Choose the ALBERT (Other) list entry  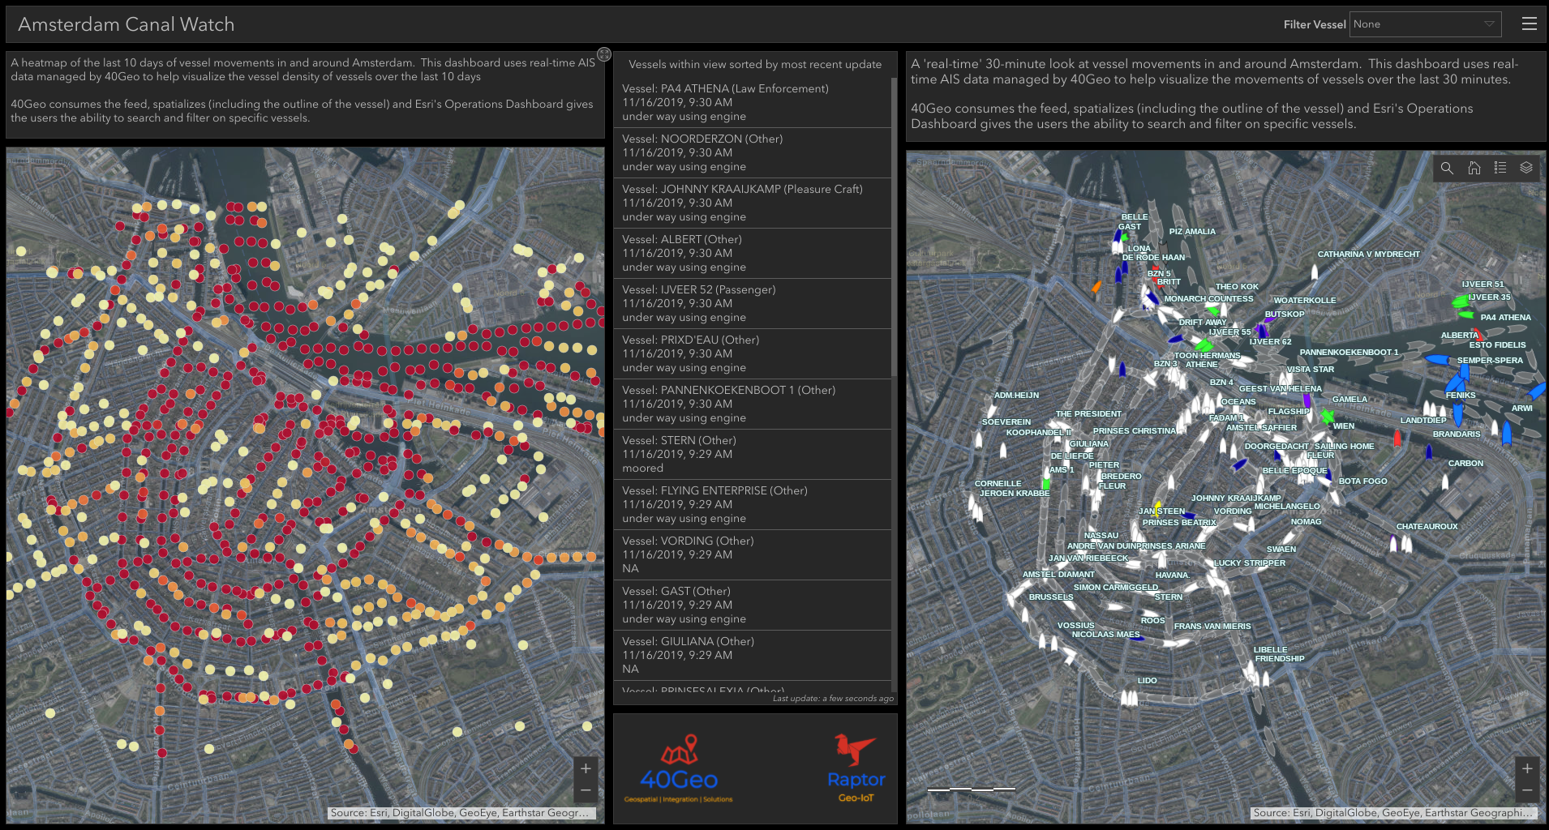click(x=753, y=254)
